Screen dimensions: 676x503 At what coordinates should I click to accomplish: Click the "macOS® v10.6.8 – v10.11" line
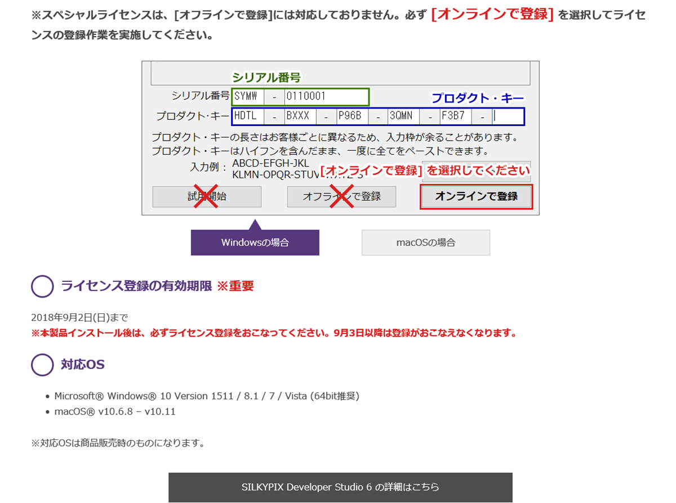click(x=115, y=411)
